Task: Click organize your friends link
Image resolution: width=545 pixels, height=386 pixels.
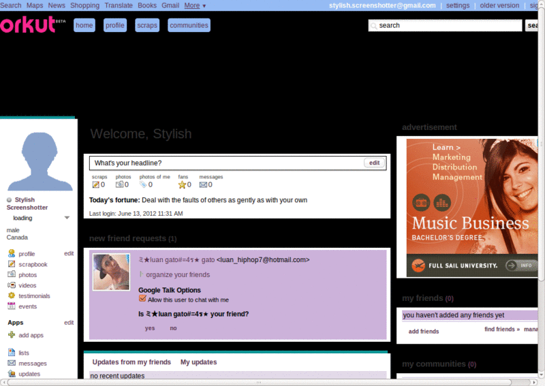Action: 178,275
